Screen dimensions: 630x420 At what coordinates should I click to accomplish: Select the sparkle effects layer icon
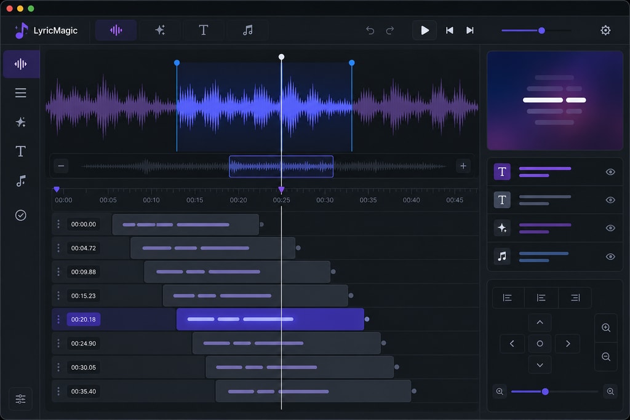502,228
